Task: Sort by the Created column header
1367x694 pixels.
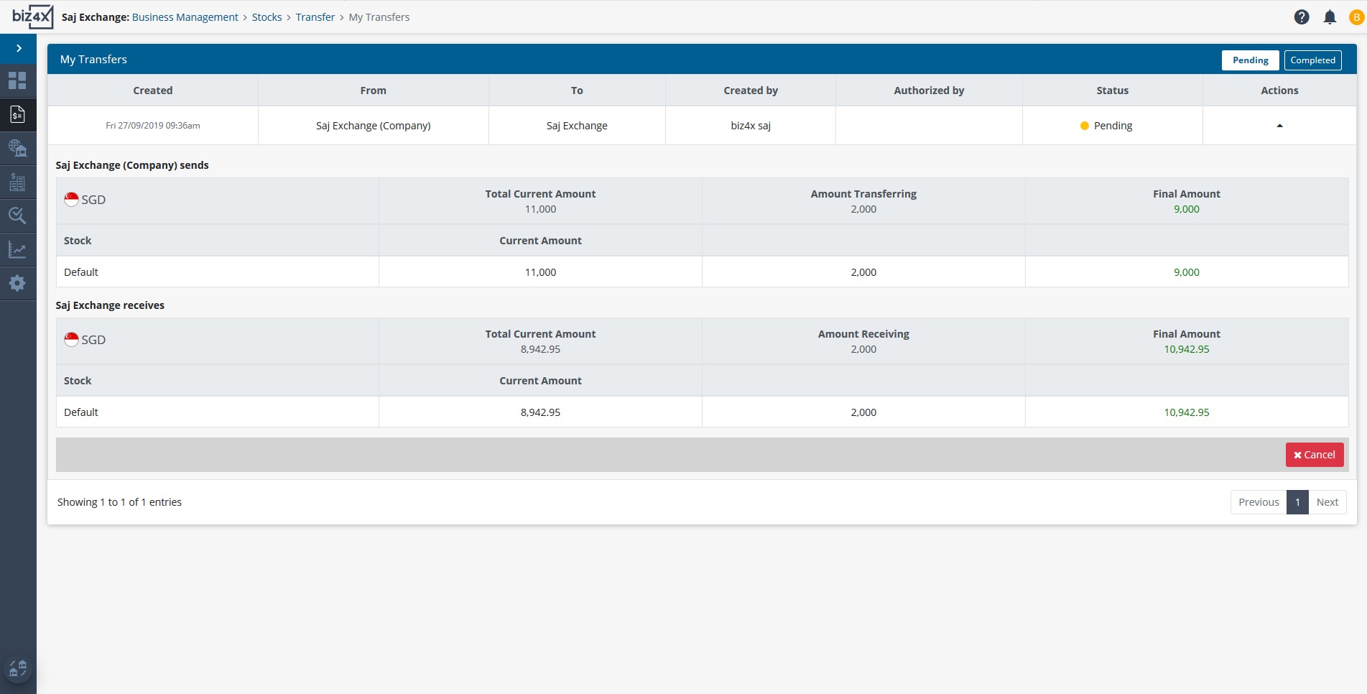Action: click(153, 91)
